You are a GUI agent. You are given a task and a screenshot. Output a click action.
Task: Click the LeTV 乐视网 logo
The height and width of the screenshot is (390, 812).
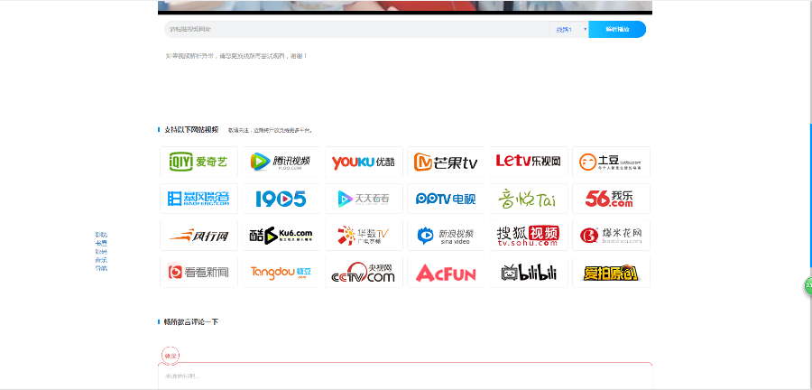click(529, 162)
